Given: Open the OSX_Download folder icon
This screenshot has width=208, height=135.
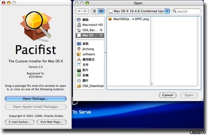Looking at the screenshot, I should (79, 86).
